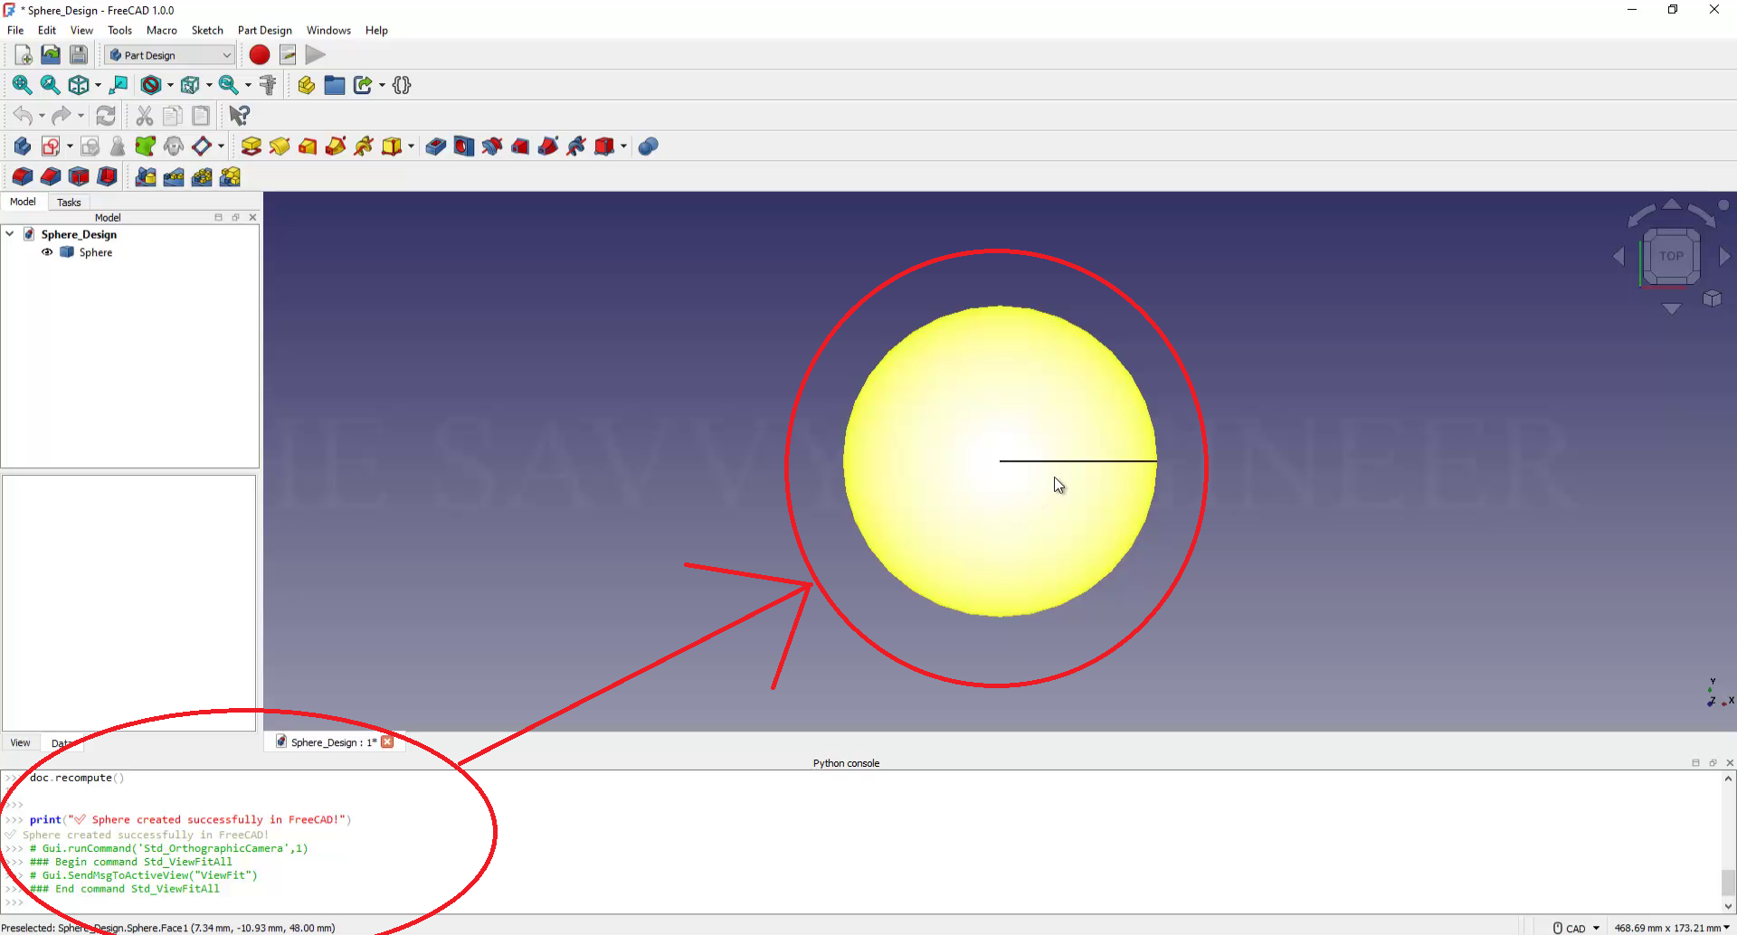The height and width of the screenshot is (935, 1737).
Task: Open the Measure tool
Action: [x=268, y=85]
